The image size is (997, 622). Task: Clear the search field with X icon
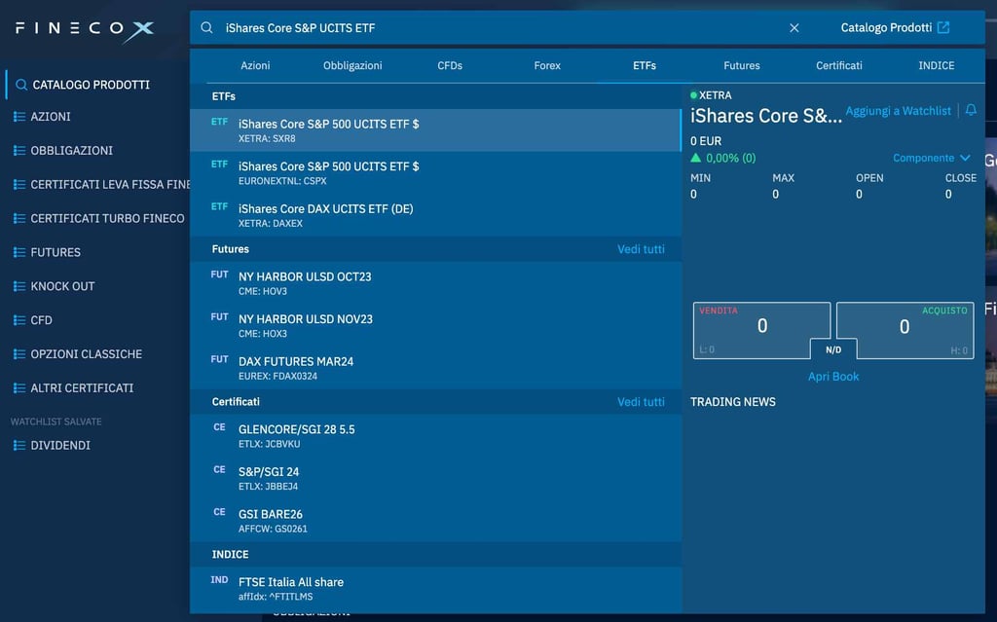click(794, 28)
